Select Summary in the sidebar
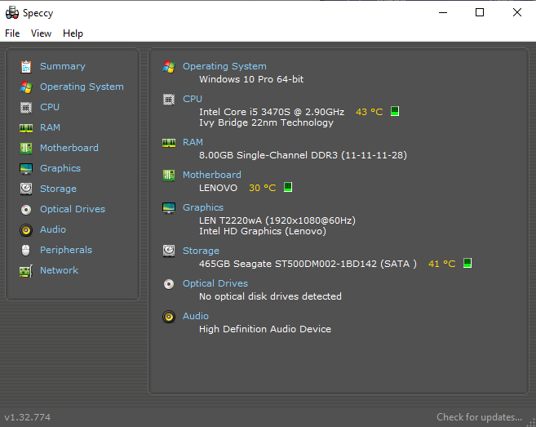 [63, 66]
